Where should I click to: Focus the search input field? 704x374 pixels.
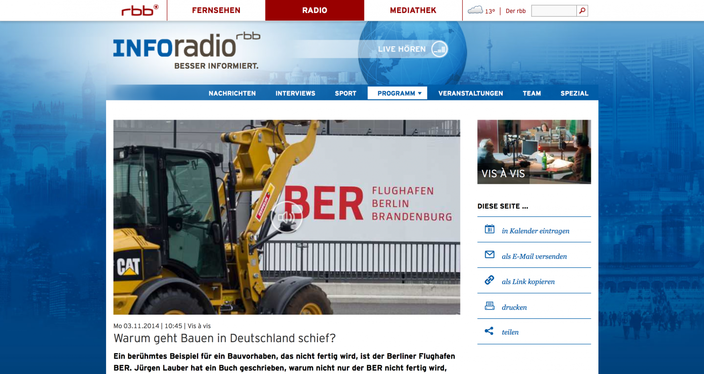click(554, 11)
